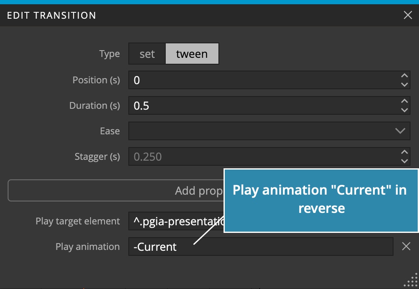This screenshot has width=419, height=289.
Task: Decrement the Duration stepper down arrow
Action: (x=404, y=110)
